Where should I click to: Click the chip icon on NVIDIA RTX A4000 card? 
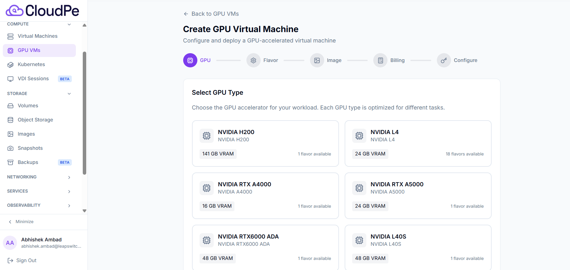coord(206,188)
